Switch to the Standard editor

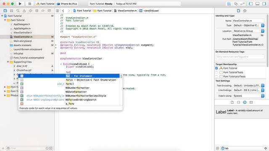(229, 4)
